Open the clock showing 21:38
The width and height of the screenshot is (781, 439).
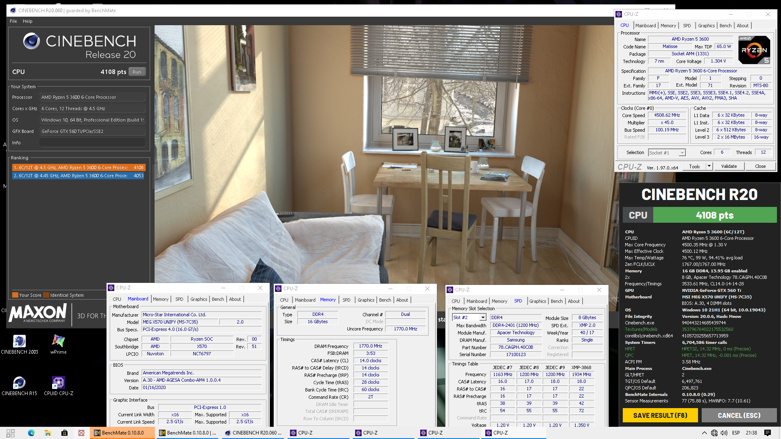(x=751, y=433)
